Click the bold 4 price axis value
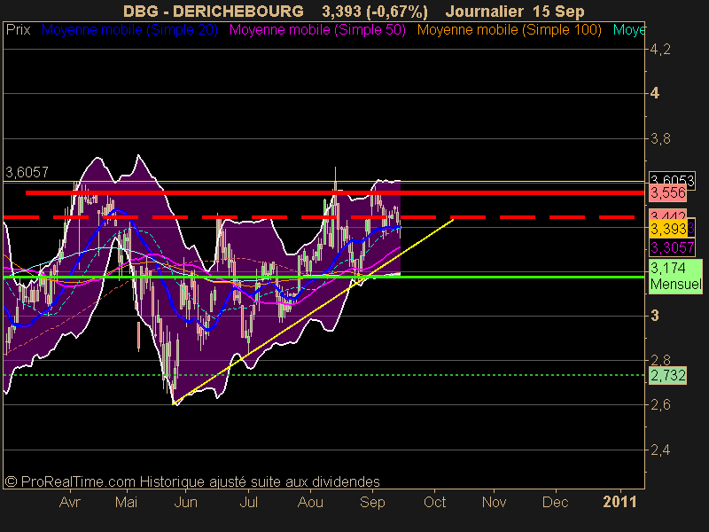709x532 pixels. click(655, 94)
